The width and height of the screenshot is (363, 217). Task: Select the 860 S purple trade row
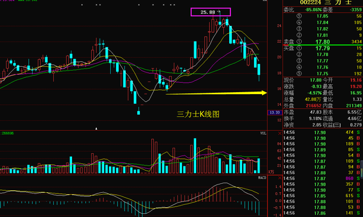point(322,178)
